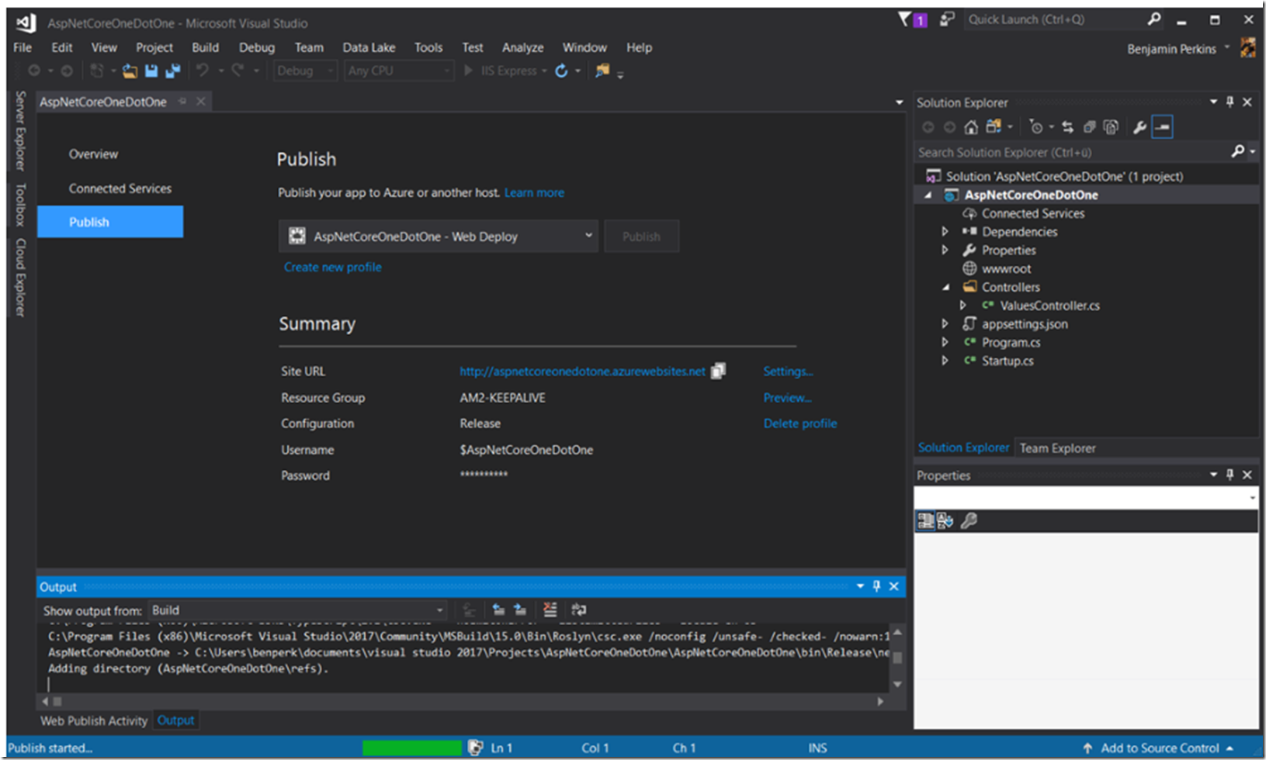The height and width of the screenshot is (760, 1266).
Task: Expand the ValuesController.cs node
Action: pos(963,306)
